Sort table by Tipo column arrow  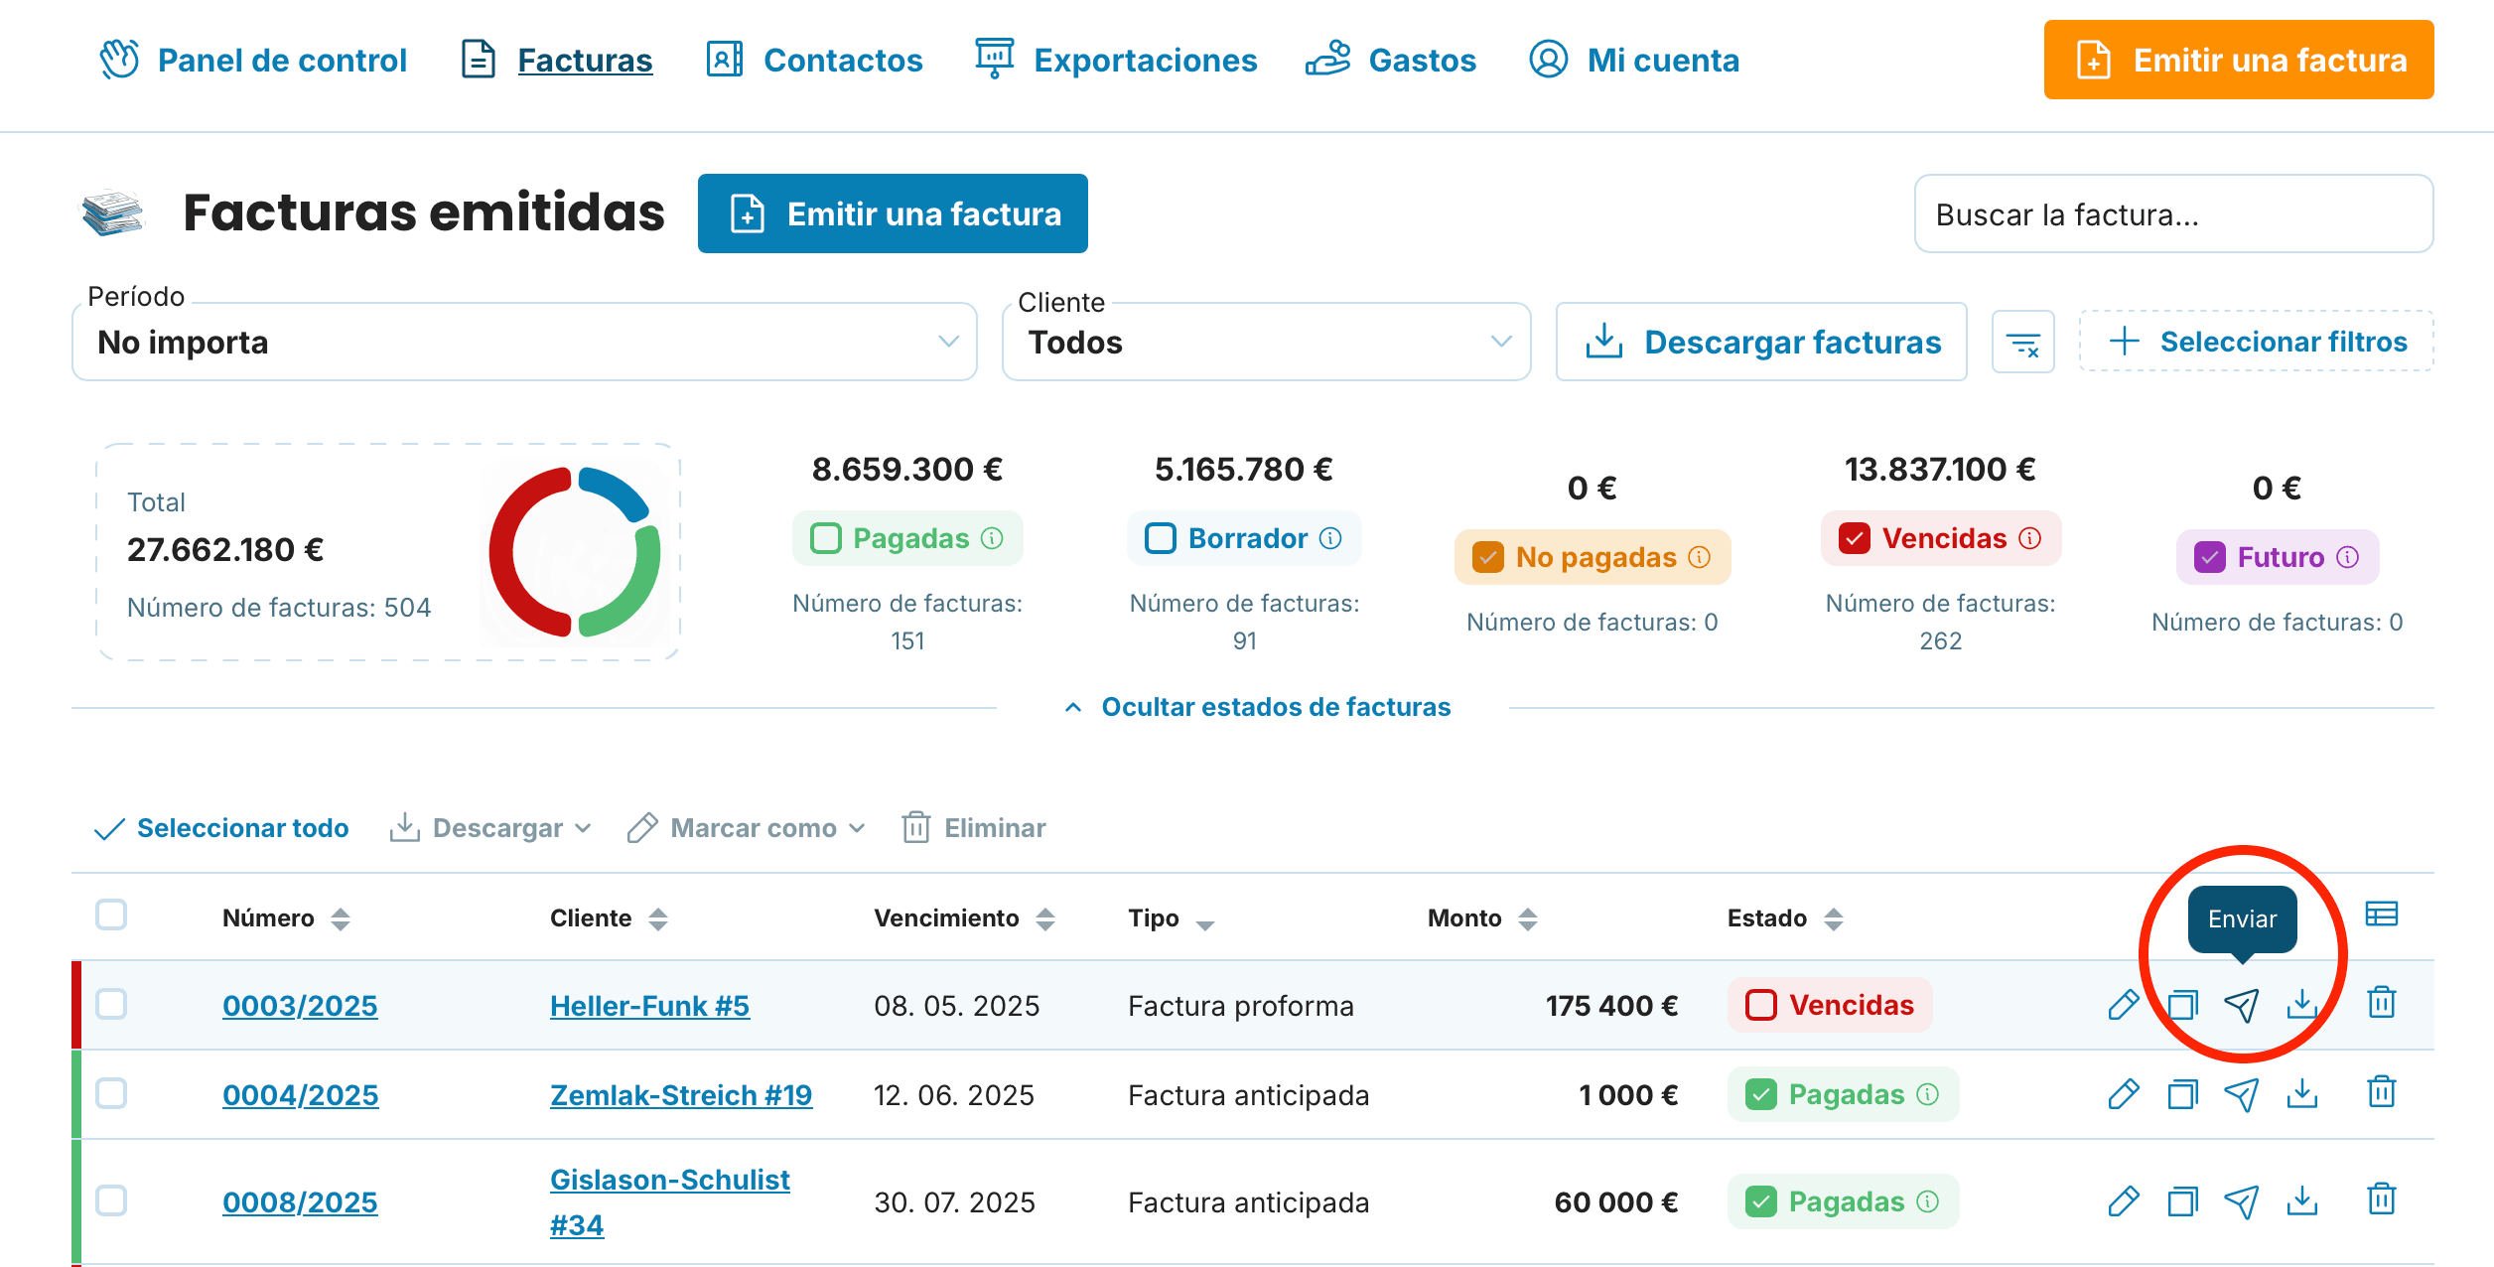1205,924
